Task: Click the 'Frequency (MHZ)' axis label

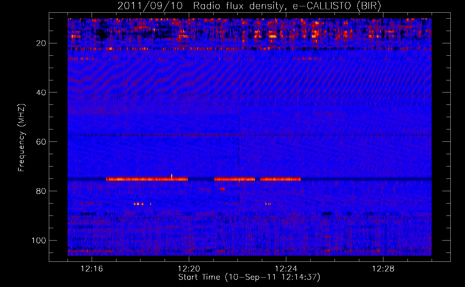Action: tap(22, 138)
